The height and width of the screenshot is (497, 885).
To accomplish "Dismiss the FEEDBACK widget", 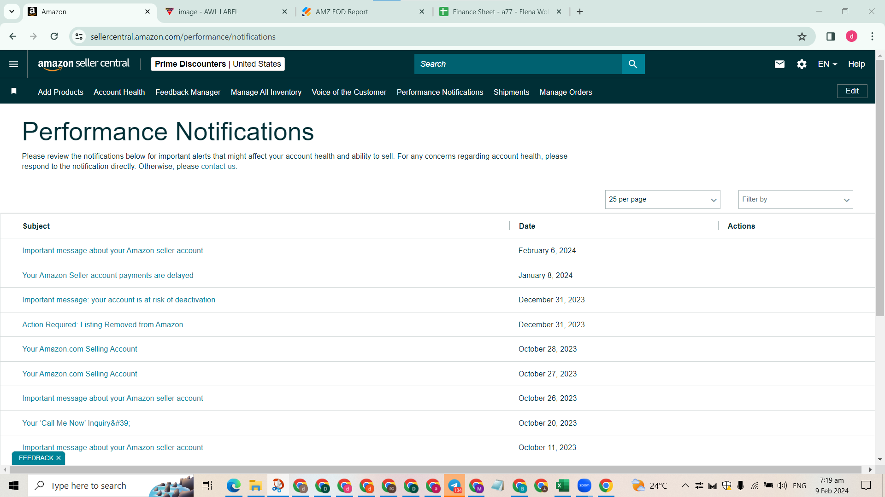I will pos(59,458).
